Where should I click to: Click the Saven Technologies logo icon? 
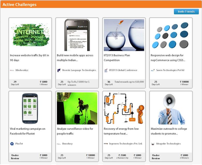click(x=153, y=70)
